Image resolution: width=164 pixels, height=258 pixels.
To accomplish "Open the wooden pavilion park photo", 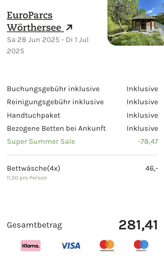I will 136,23.
